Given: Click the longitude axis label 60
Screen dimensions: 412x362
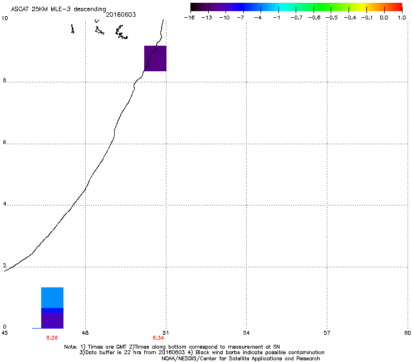Looking at the screenshot, I should click(x=408, y=333).
